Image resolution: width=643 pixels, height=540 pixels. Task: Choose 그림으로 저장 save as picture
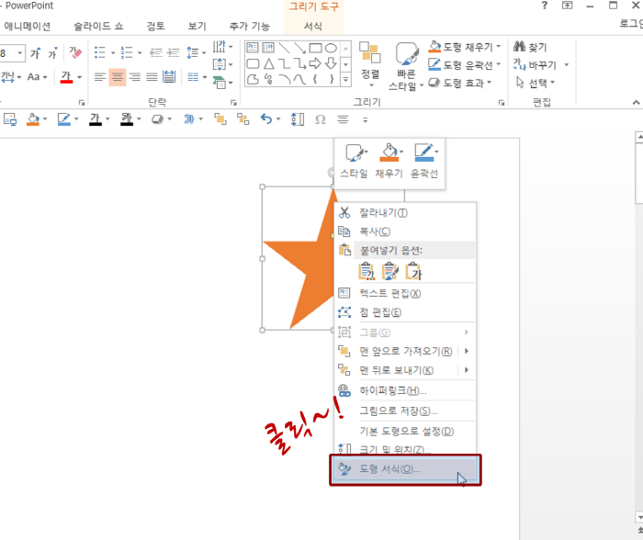(x=405, y=411)
